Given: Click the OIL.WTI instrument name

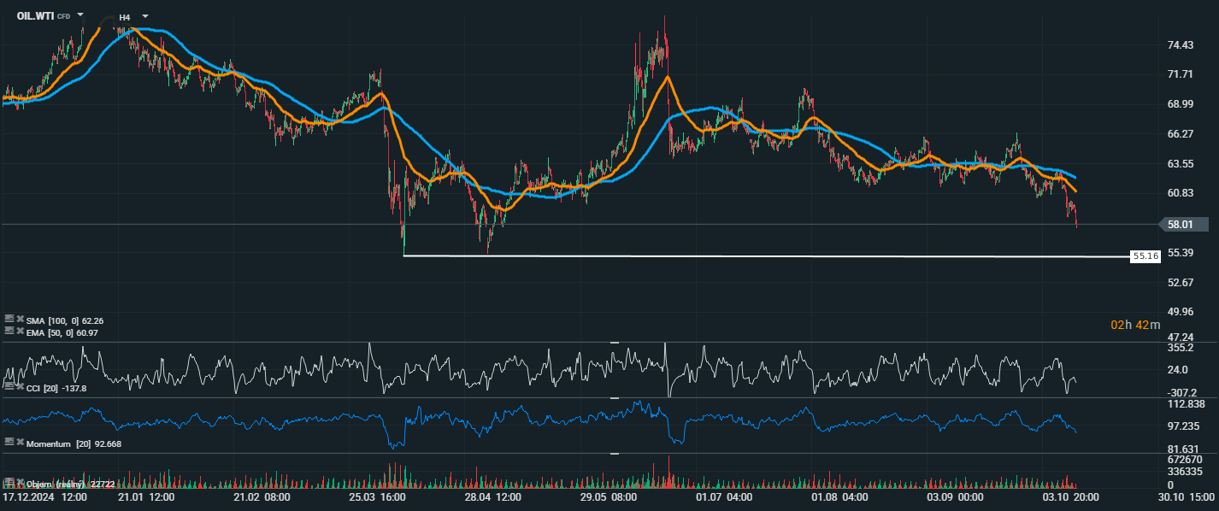Looking at the screenshot, I should 35,16.
